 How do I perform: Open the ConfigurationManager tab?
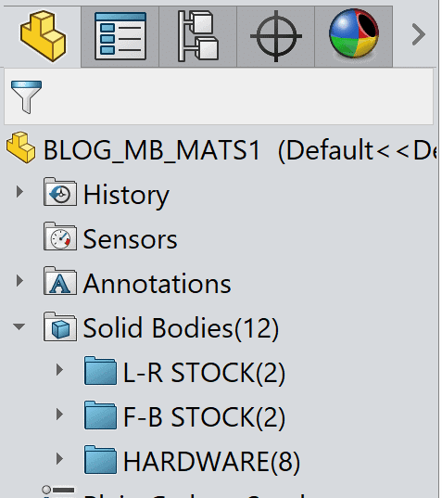pyautogui.click(x=198, y=36)
